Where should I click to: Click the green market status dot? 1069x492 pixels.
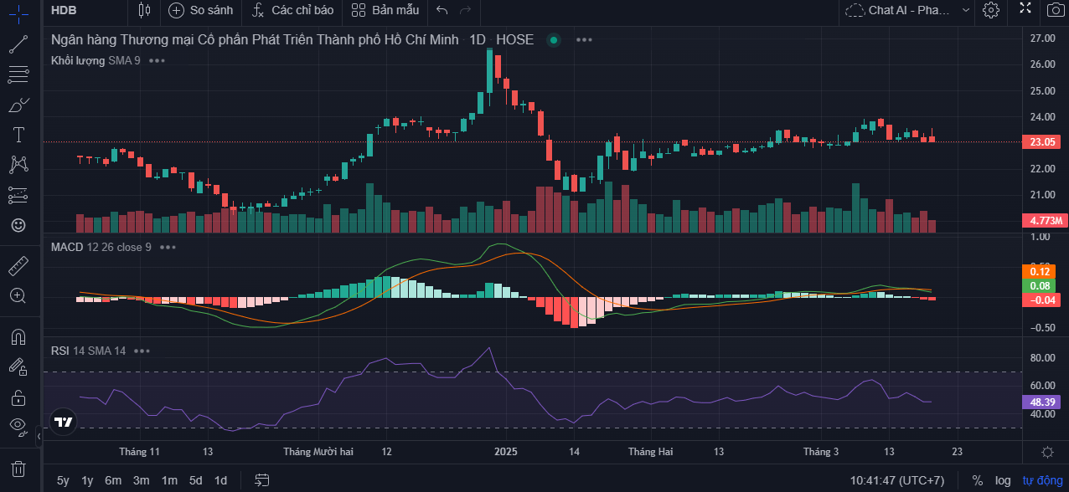tap(553, 39)
